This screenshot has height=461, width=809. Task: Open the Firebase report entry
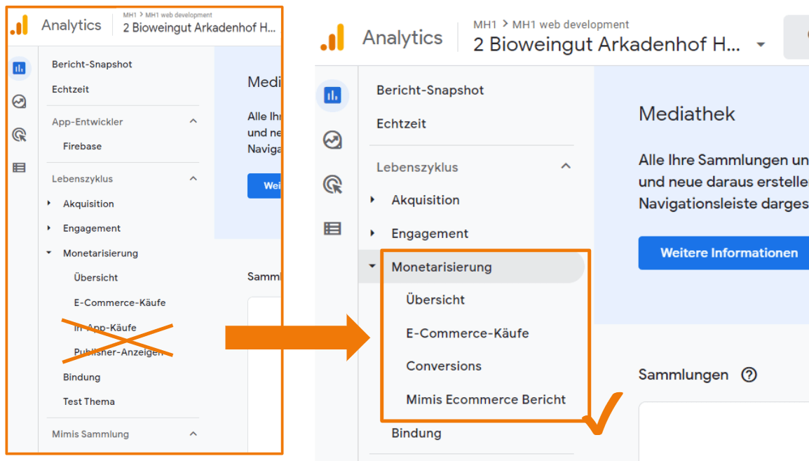coord(82,146)
